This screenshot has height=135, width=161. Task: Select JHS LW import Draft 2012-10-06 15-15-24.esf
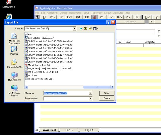49,62
